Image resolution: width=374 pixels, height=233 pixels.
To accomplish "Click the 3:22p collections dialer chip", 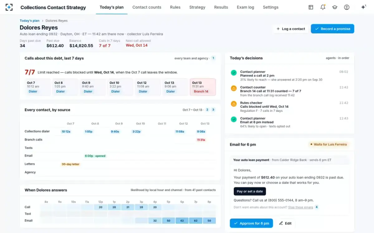I will click(136, 131).
